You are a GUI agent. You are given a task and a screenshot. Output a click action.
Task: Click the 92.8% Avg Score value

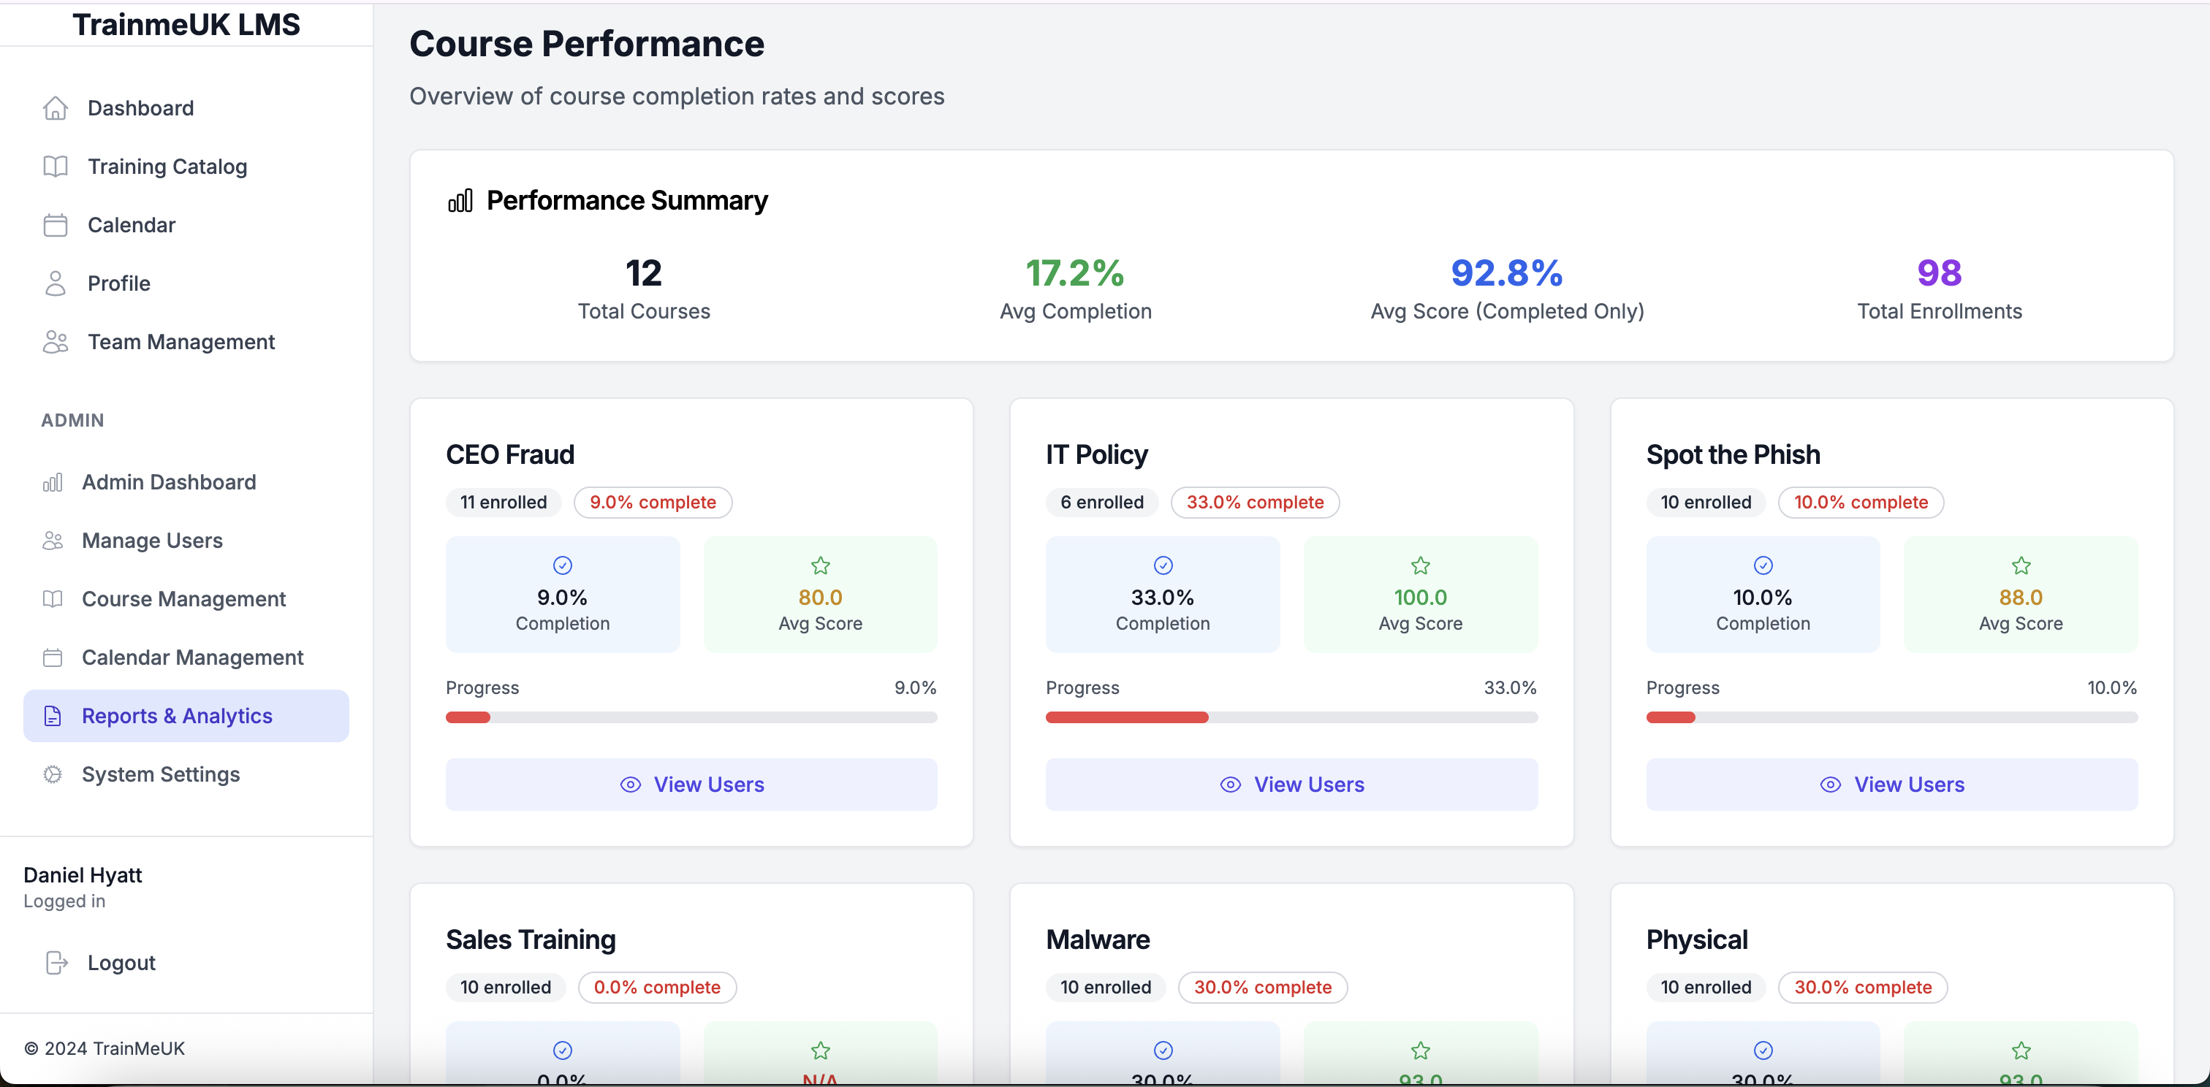click(1506, 273)
